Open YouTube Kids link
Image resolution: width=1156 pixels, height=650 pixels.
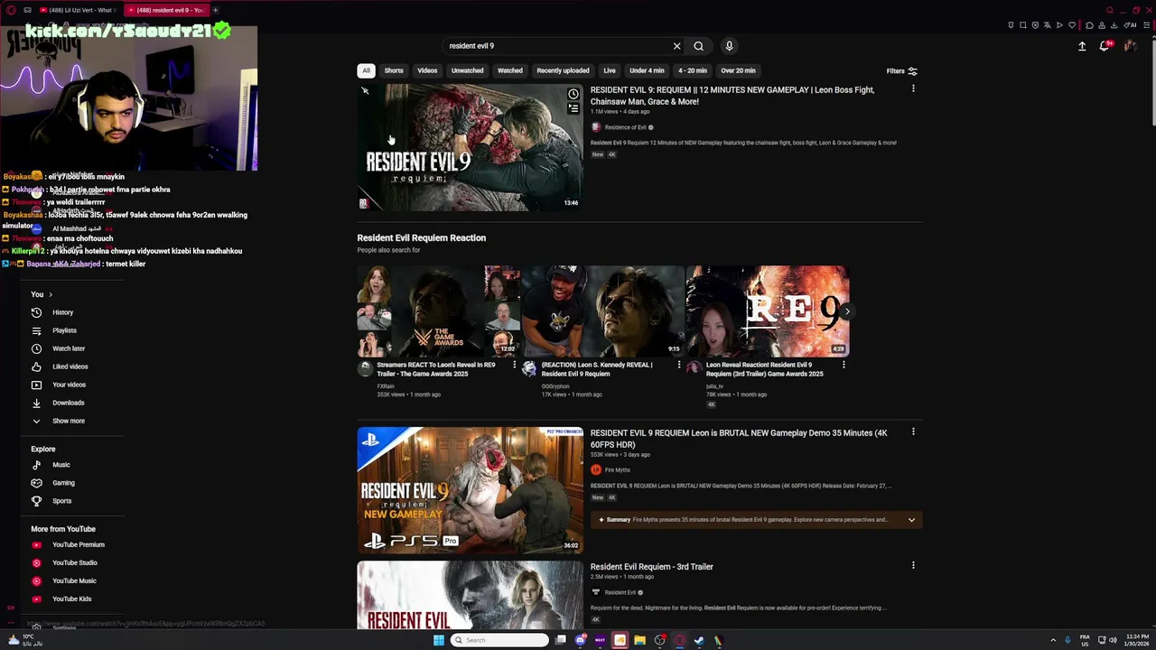click(71, 599)
